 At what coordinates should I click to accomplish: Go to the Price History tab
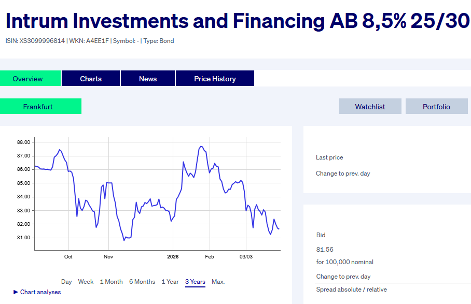(215, 79)
